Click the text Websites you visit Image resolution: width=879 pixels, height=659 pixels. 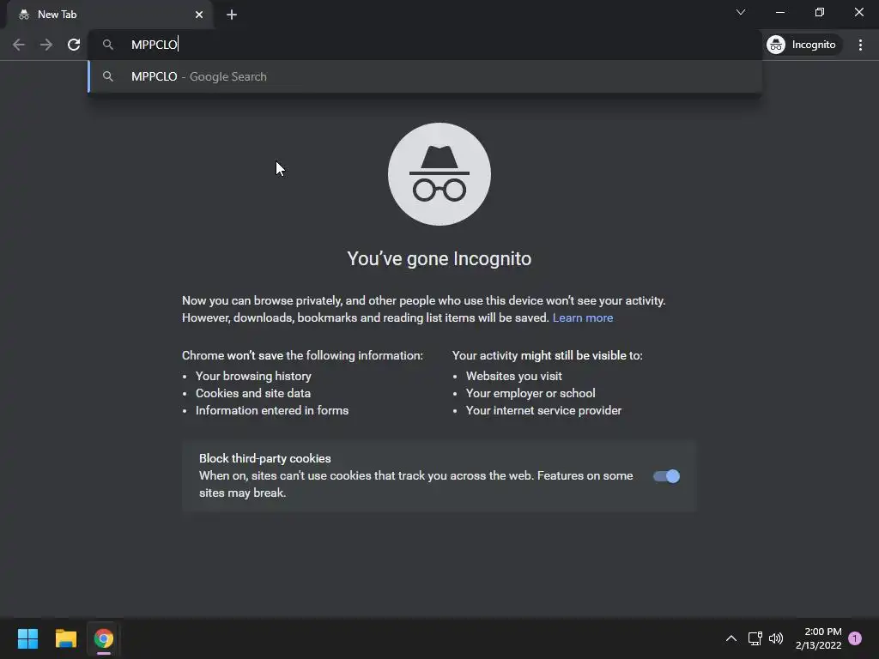[514, 377]
